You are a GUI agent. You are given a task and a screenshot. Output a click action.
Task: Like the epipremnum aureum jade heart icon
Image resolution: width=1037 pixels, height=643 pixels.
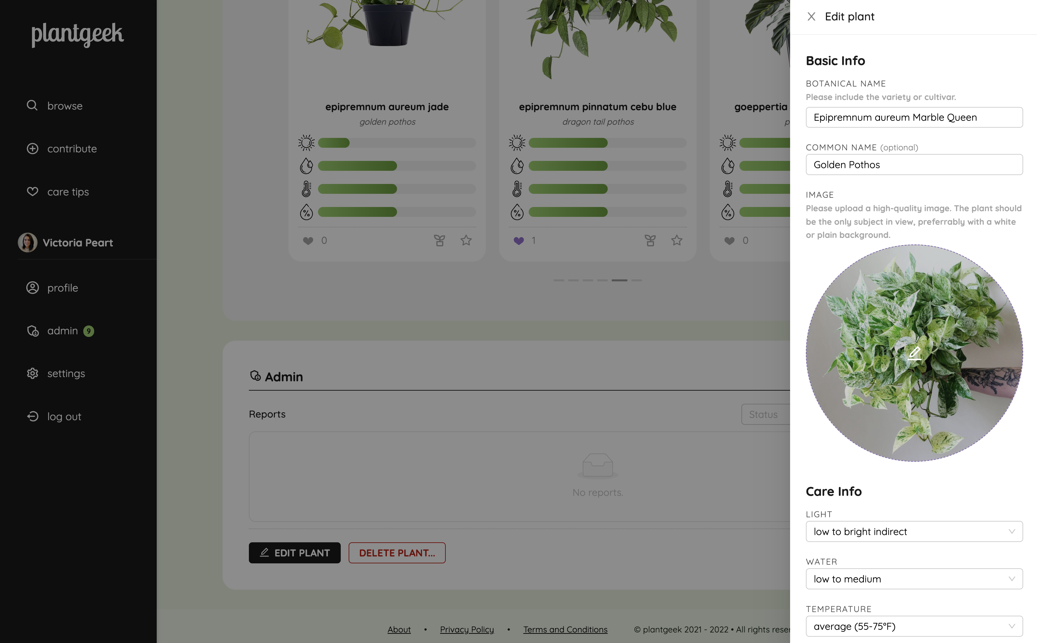308,241
